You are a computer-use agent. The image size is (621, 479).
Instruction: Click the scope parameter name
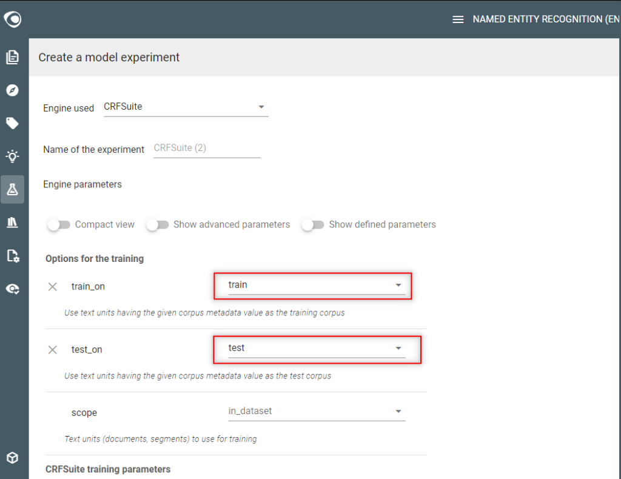click(84, 413)
